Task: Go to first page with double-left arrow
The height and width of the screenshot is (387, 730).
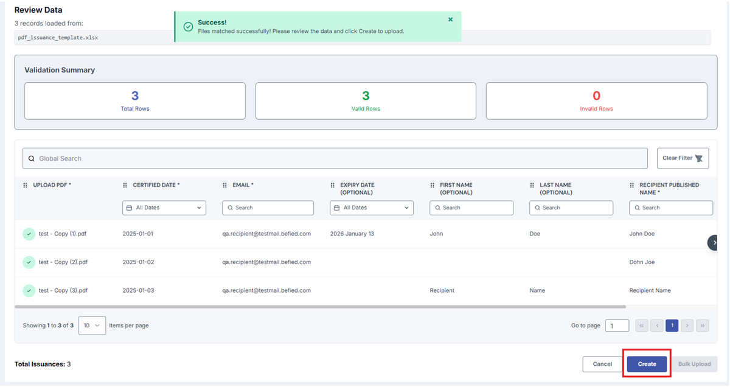Action: coord(642,326)
